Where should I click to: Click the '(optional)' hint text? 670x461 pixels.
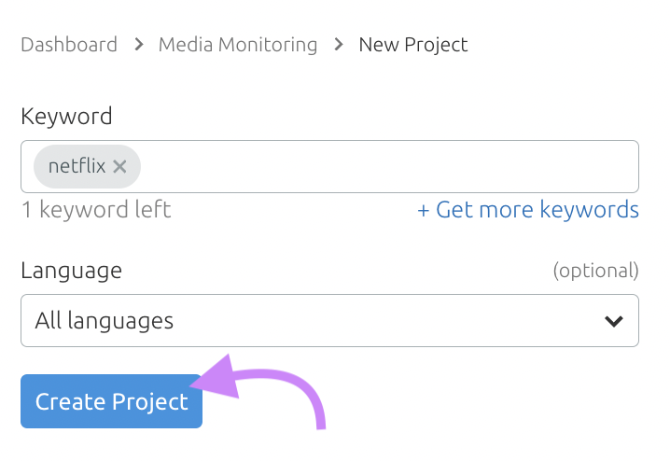tap(595, 271)
